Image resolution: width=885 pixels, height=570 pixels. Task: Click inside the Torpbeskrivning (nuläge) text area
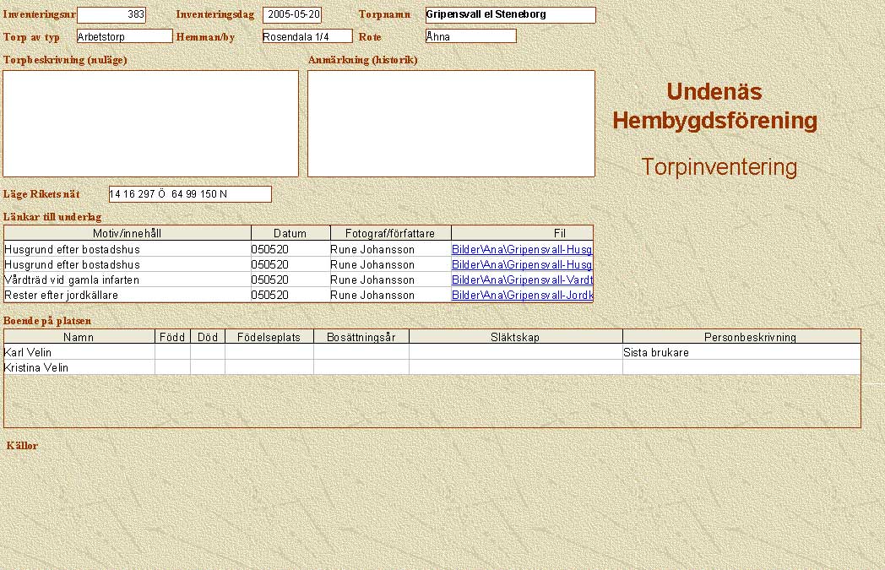(151, 123)
